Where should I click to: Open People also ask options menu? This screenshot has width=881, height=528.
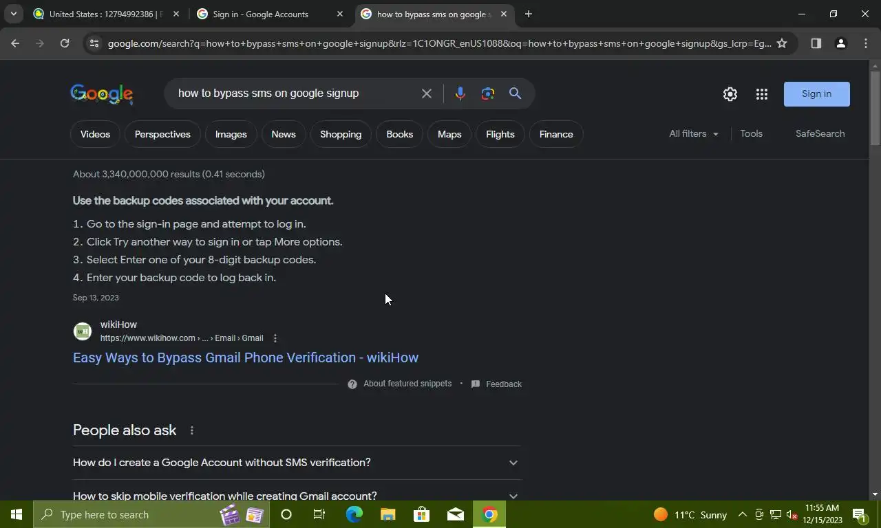coord(192,430)
